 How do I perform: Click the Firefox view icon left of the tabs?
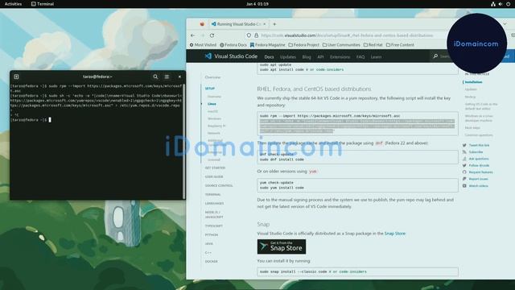(x=202, y=24)
